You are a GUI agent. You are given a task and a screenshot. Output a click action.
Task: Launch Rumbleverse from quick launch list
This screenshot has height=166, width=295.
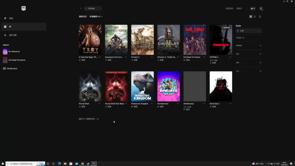pos(11,52)
